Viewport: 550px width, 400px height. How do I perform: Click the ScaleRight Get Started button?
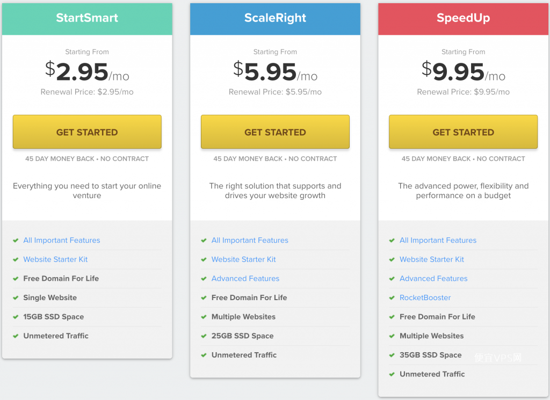coord(275,132)
